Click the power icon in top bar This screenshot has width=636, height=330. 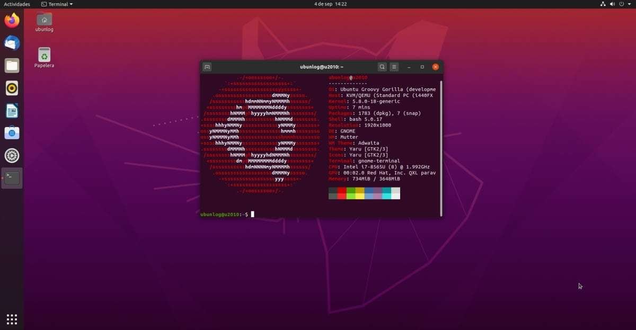pyautogui.click(x=621, y=4)
